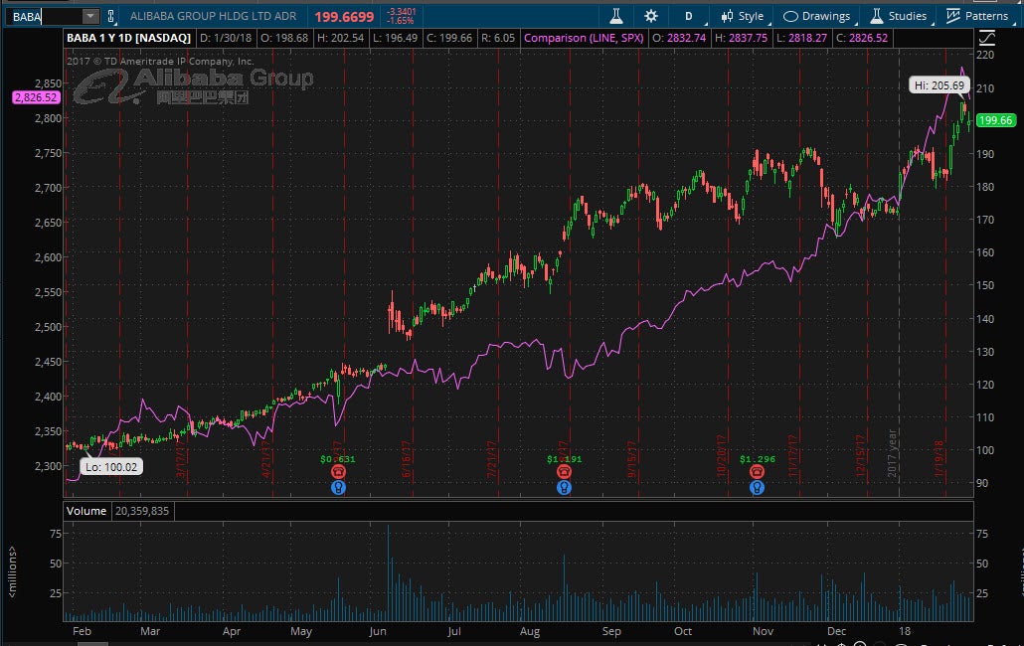Click the L: 196.49 low value
The width and height of the screenshot is (1024, 646).
tap(395, 38)
